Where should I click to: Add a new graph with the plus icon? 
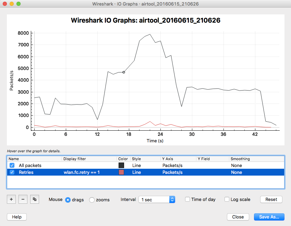pyautogui.click(x=11, y=199)
